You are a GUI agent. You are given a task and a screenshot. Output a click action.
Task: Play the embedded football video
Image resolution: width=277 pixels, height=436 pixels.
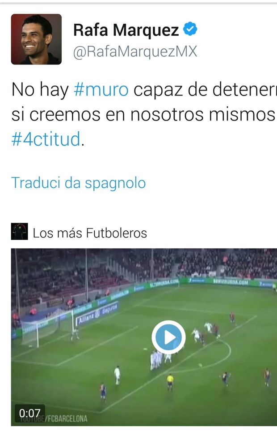tap(168, 337)
